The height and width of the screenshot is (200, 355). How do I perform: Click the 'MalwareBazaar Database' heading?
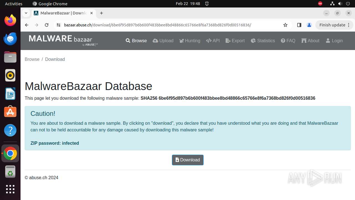(88, 86)
